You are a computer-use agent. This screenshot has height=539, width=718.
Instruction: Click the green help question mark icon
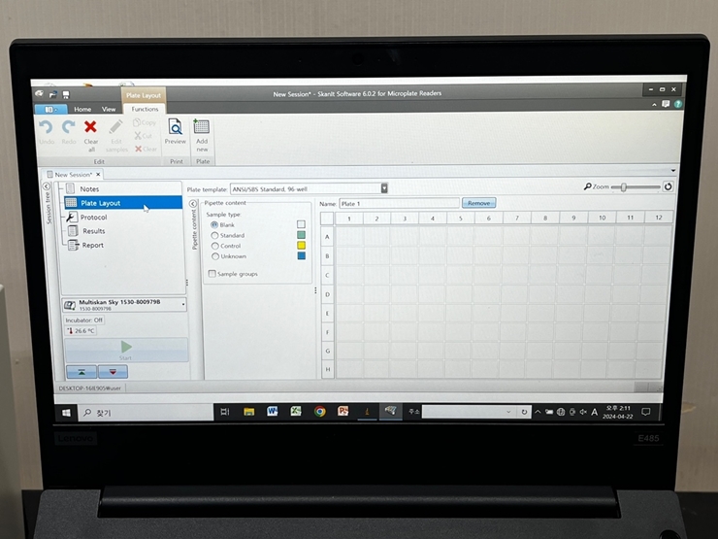click(677, 104)
